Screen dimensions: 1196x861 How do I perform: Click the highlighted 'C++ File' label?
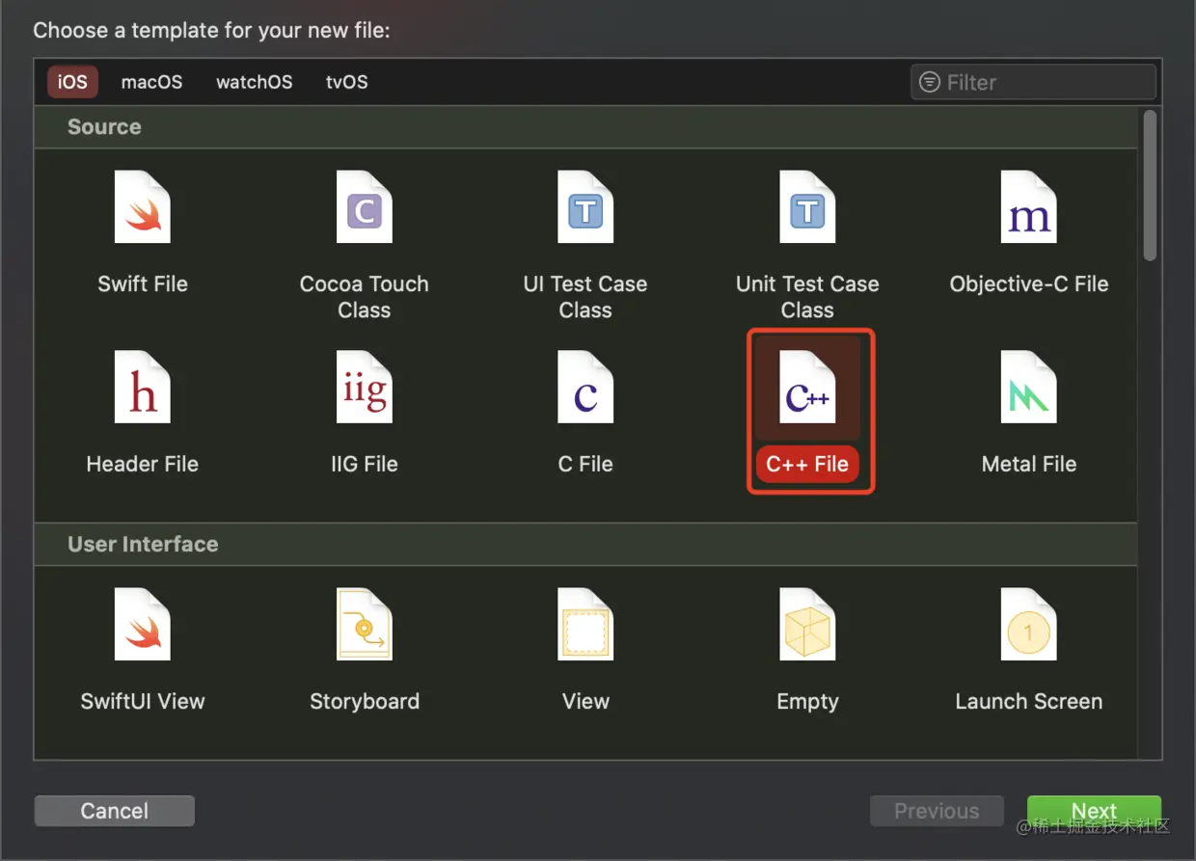tap(807, 464)
